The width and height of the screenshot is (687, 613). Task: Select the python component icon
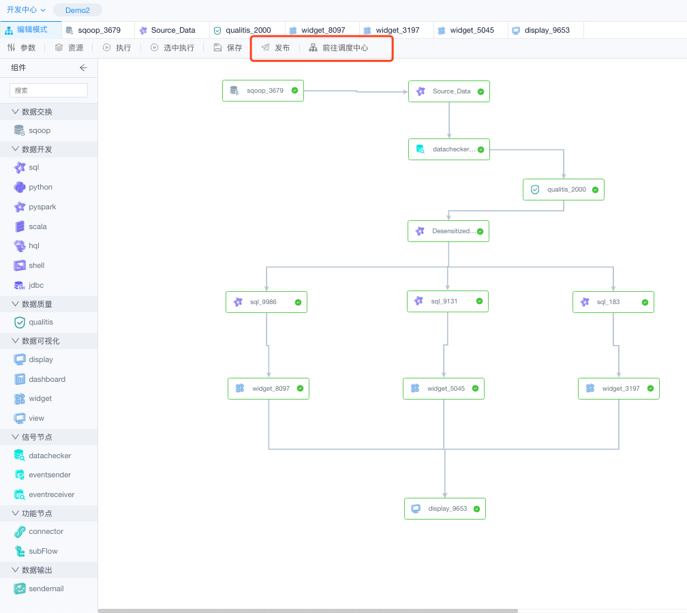pyautogui.click(x=20, y=187)
